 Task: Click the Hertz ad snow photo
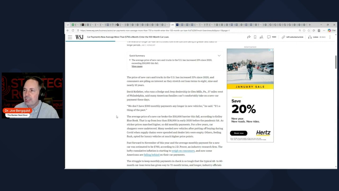pos(250,66)
